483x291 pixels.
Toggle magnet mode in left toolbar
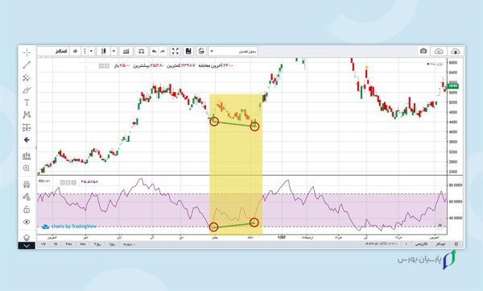point(27,185)
